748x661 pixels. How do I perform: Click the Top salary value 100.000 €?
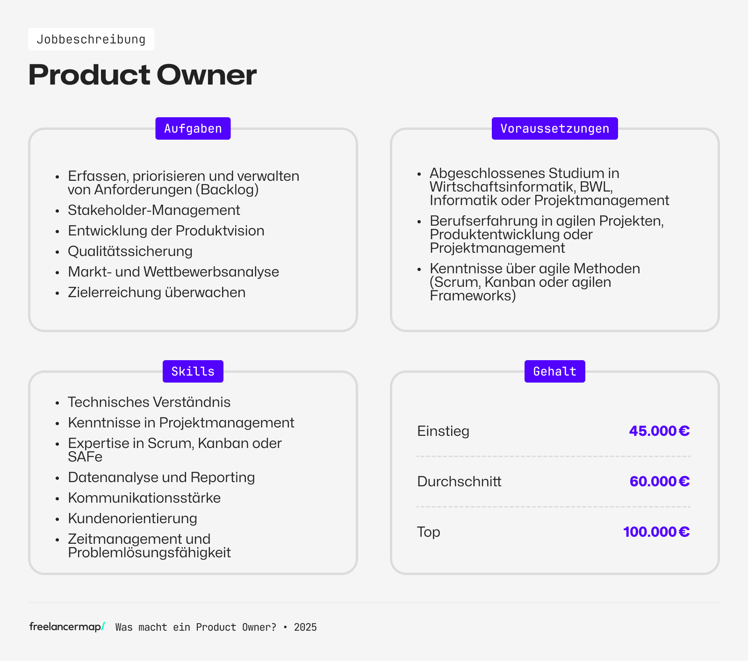[656, 532]
